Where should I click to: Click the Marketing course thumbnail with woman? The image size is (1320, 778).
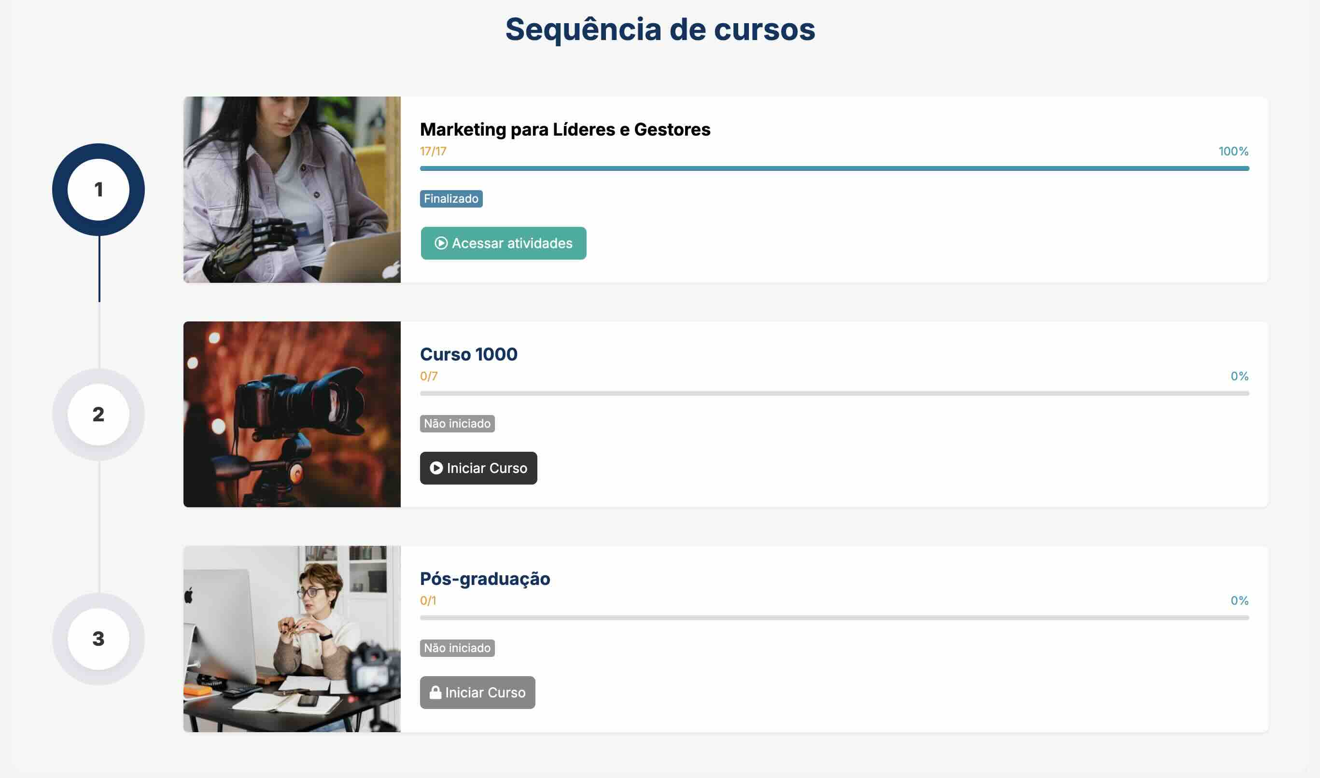(292, 190)
